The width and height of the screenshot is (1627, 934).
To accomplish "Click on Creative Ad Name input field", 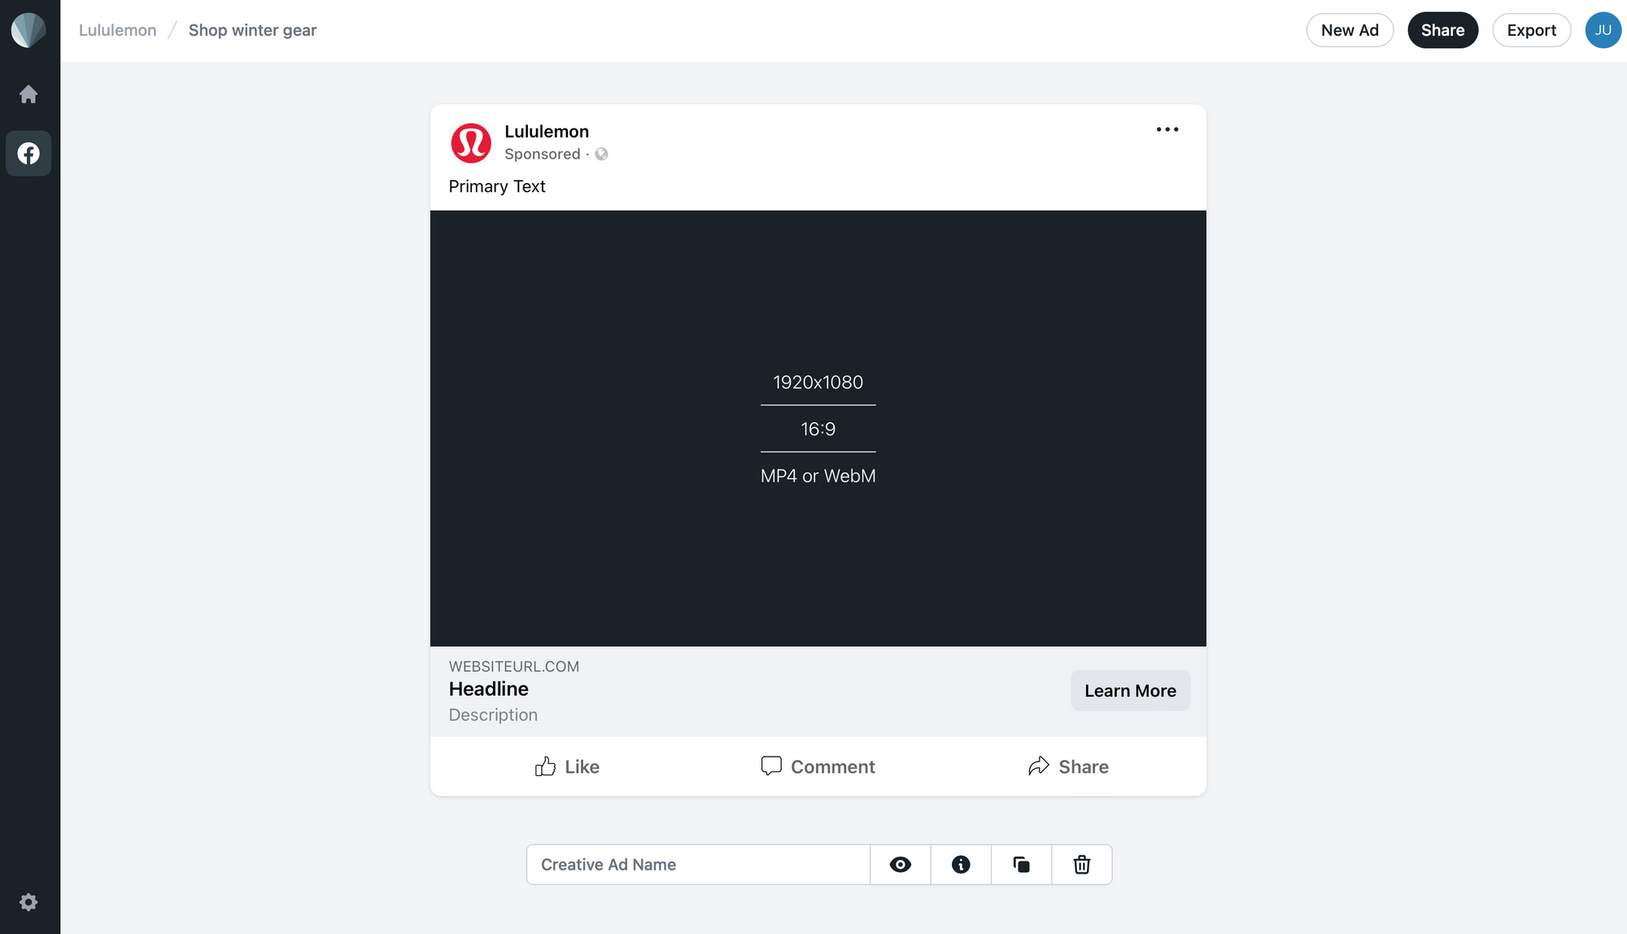I will (x=699, y=863).
